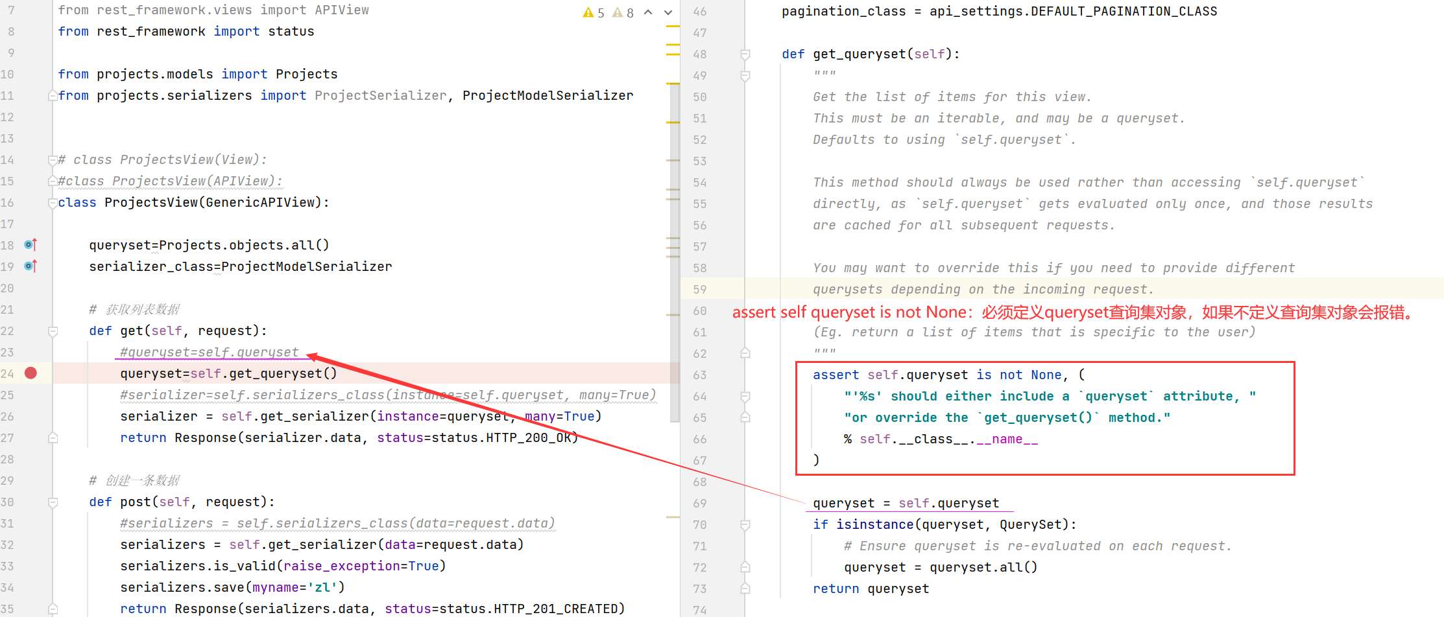Viewport: 1444px width, 617px height.
Task: Place cursor on 'queryset=Projects.objects.all()'
Action: coord(209,245)
